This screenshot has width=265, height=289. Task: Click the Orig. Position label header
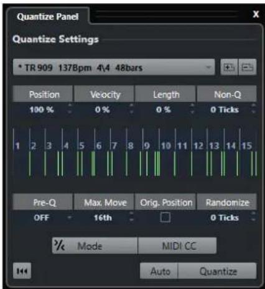pos(165,202)
